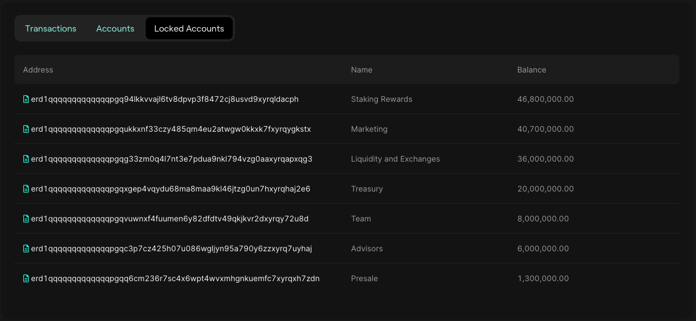696x321 pixels.
Task: Click the Name column header
Action: (x=361, y=70)
